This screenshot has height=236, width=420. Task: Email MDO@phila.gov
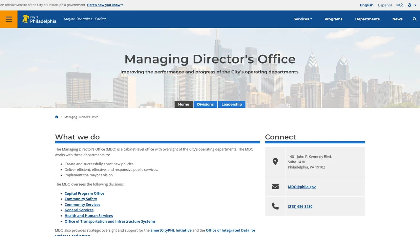302,187
